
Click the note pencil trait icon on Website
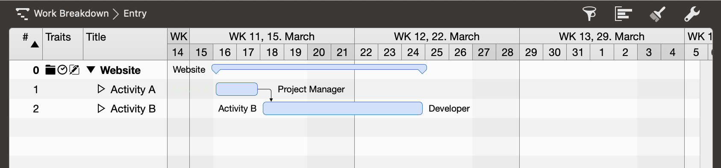click(x=74, y=70)
